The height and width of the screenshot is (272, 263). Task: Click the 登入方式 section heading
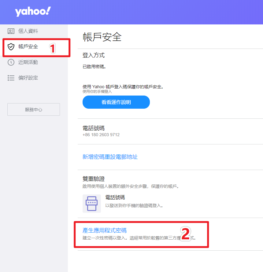pos(94,55)
